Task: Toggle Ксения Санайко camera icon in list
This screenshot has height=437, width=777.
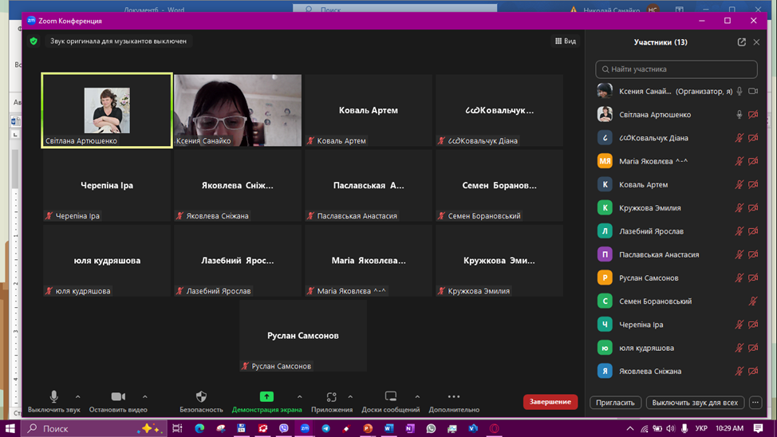Action: (x=753, y=91)
